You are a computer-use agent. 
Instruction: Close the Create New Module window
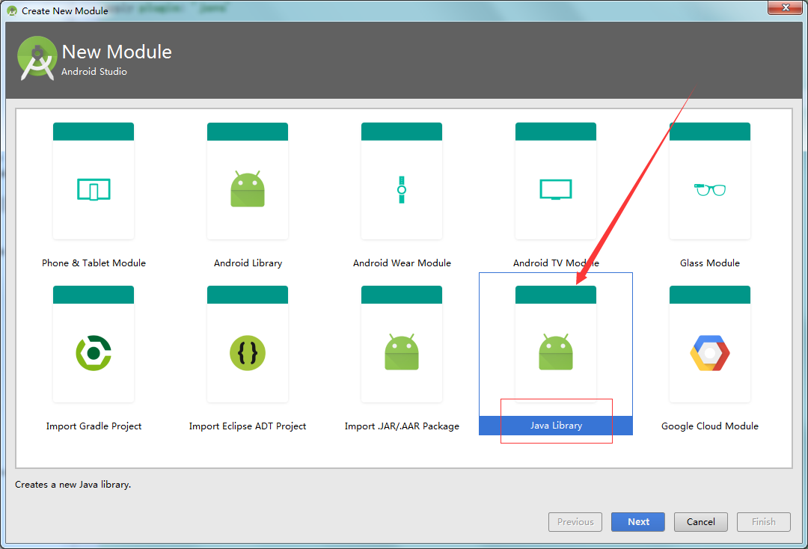click(786, 8)
